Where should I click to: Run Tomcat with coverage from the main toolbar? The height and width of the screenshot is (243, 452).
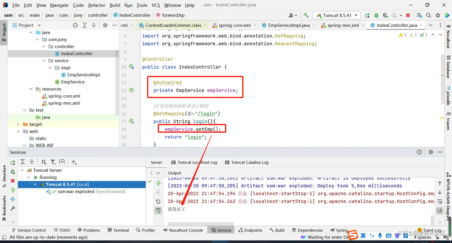pyautogui.click(x=385, y=15)
